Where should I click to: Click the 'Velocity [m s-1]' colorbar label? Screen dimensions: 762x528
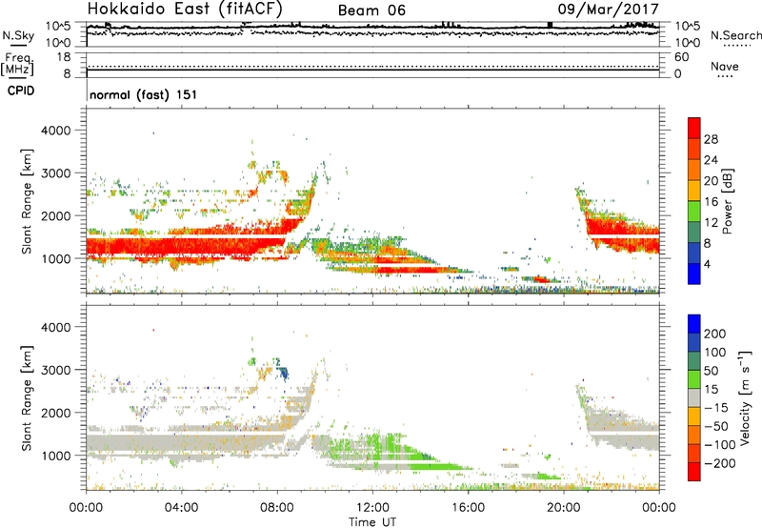745,397
